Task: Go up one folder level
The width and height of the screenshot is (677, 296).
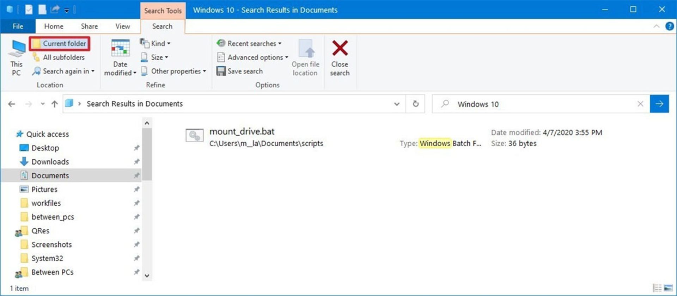Action: [x=55, y=104]
